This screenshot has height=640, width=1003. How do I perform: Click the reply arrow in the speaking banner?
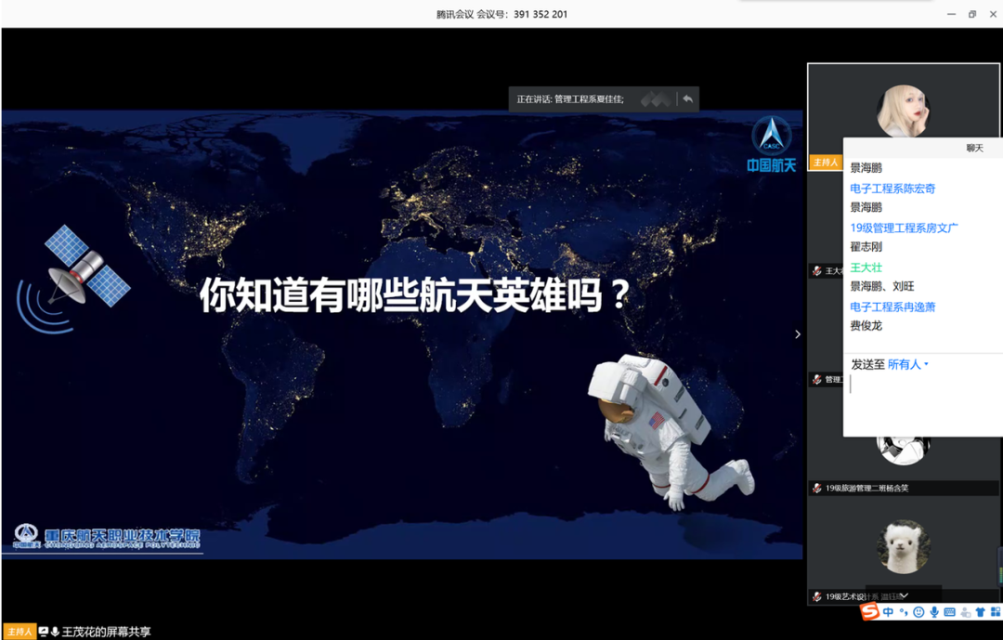click(x=686, y=98)
